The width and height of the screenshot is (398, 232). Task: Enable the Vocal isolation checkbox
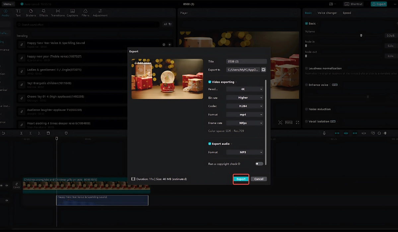[306, 121]
